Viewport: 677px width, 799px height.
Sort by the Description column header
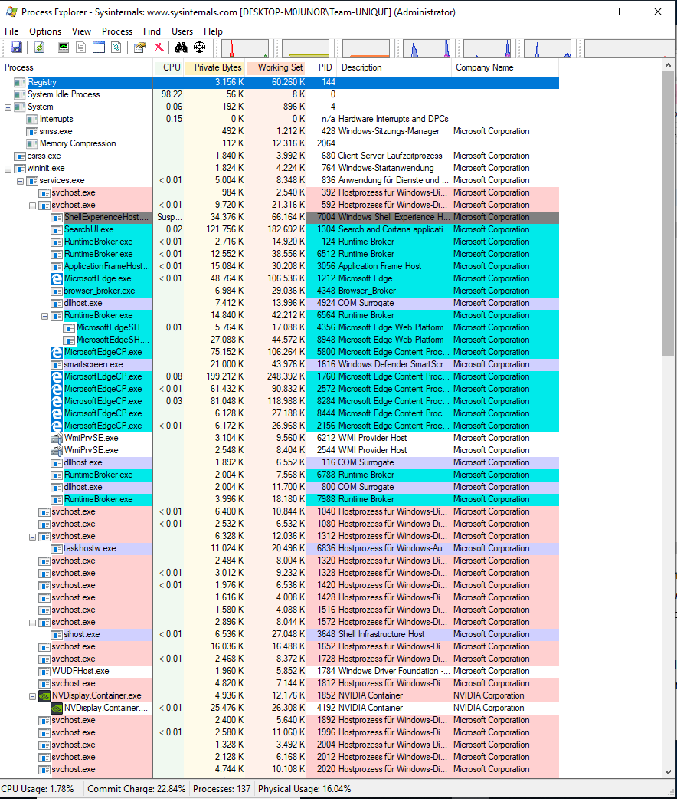[395, 67]
